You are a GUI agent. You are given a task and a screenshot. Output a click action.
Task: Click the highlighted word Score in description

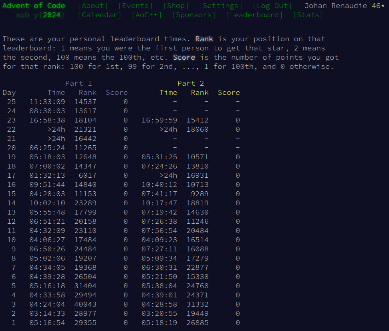tap(184, 58)
